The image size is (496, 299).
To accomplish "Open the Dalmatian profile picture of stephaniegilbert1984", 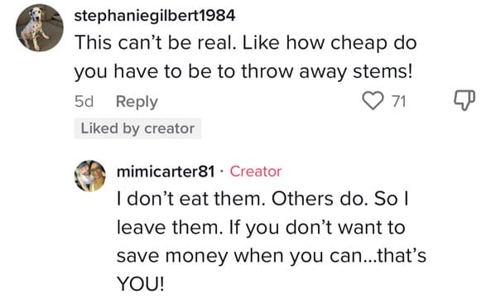I will click(40, 28).
